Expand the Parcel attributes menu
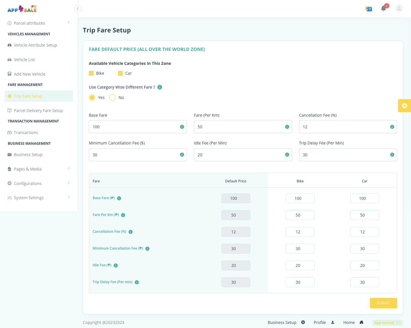The width and height of the screenshot is (411, 328). pos(39,23)
